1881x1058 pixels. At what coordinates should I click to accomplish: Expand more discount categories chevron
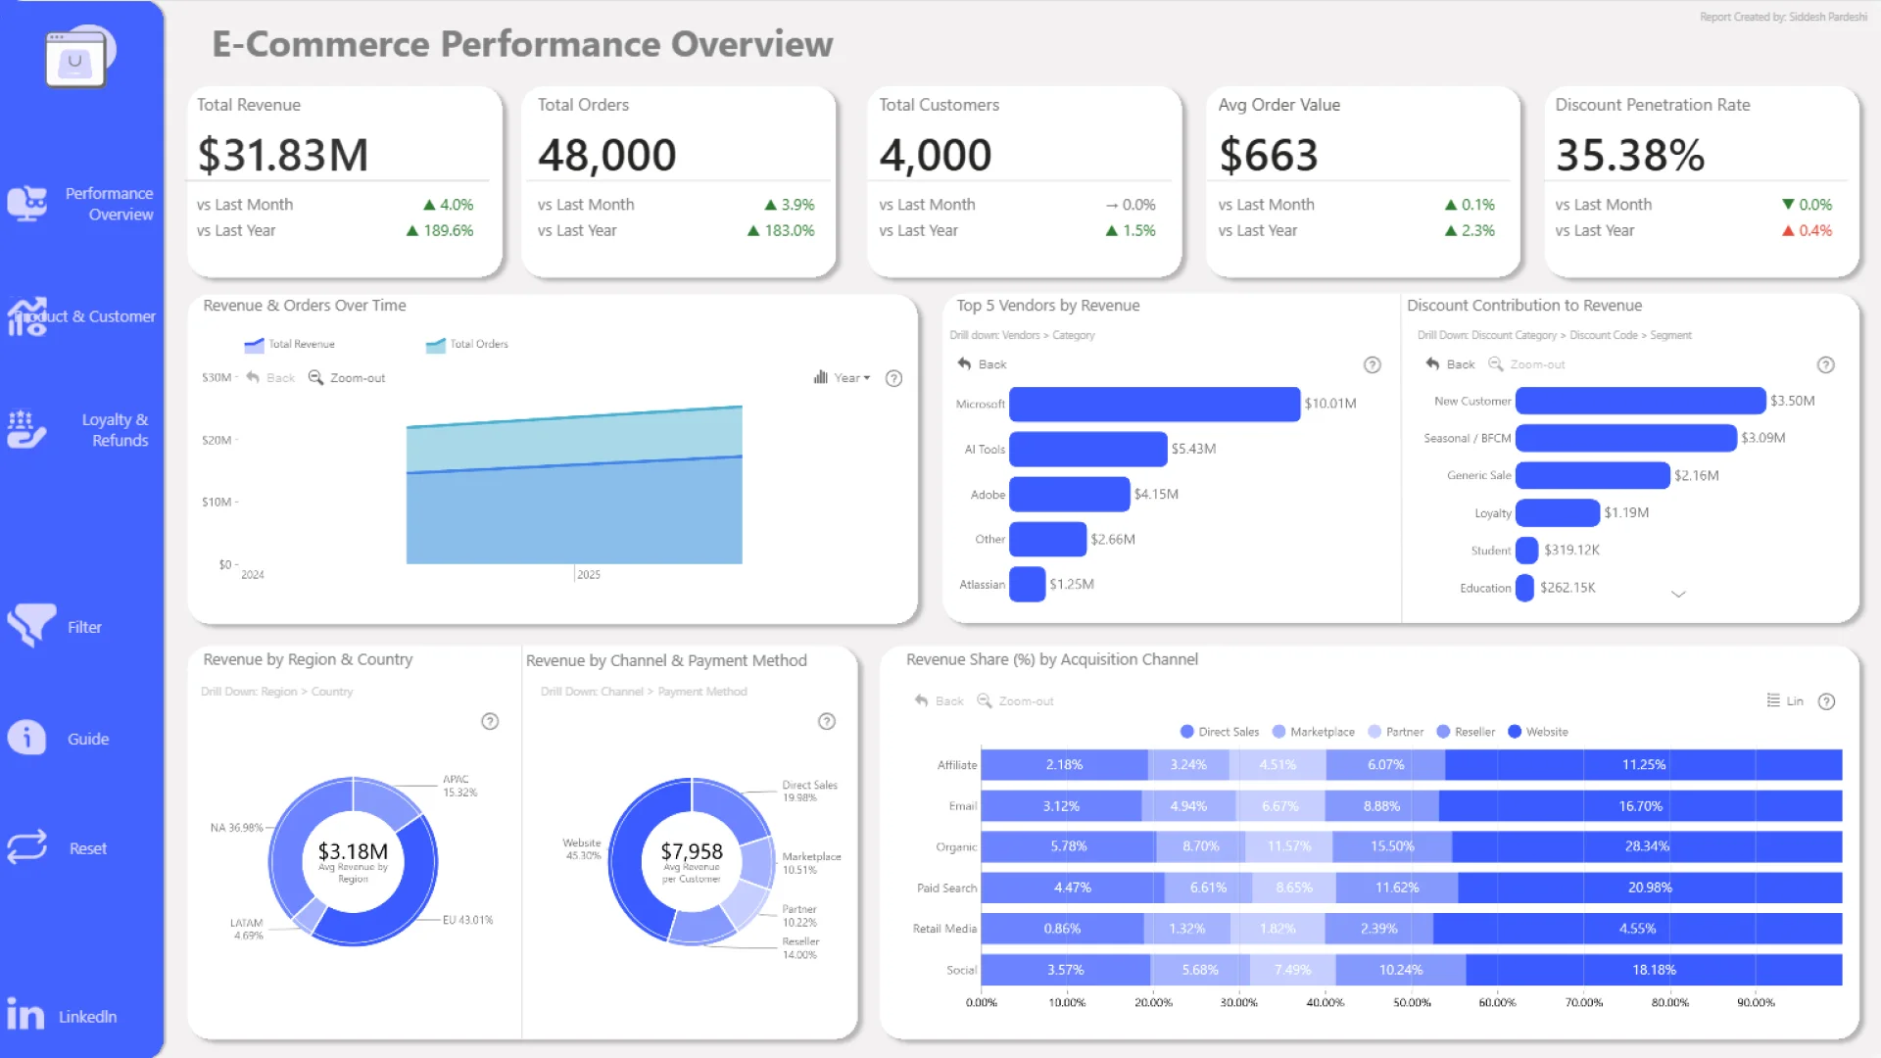click(x=1678, y=594)
